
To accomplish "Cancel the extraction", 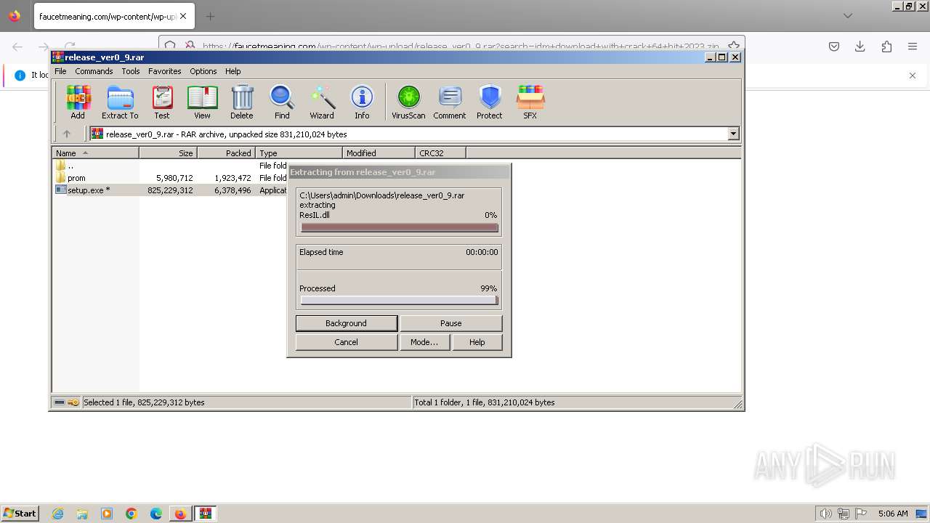I will pos(347,342).
